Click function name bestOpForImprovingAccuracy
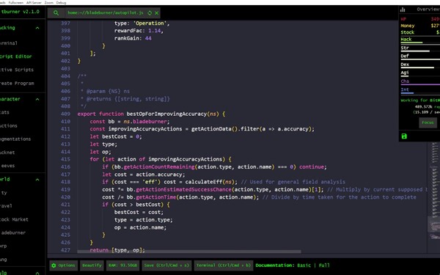The height and width of the screenshot is (275, 440). pos(166,114)
